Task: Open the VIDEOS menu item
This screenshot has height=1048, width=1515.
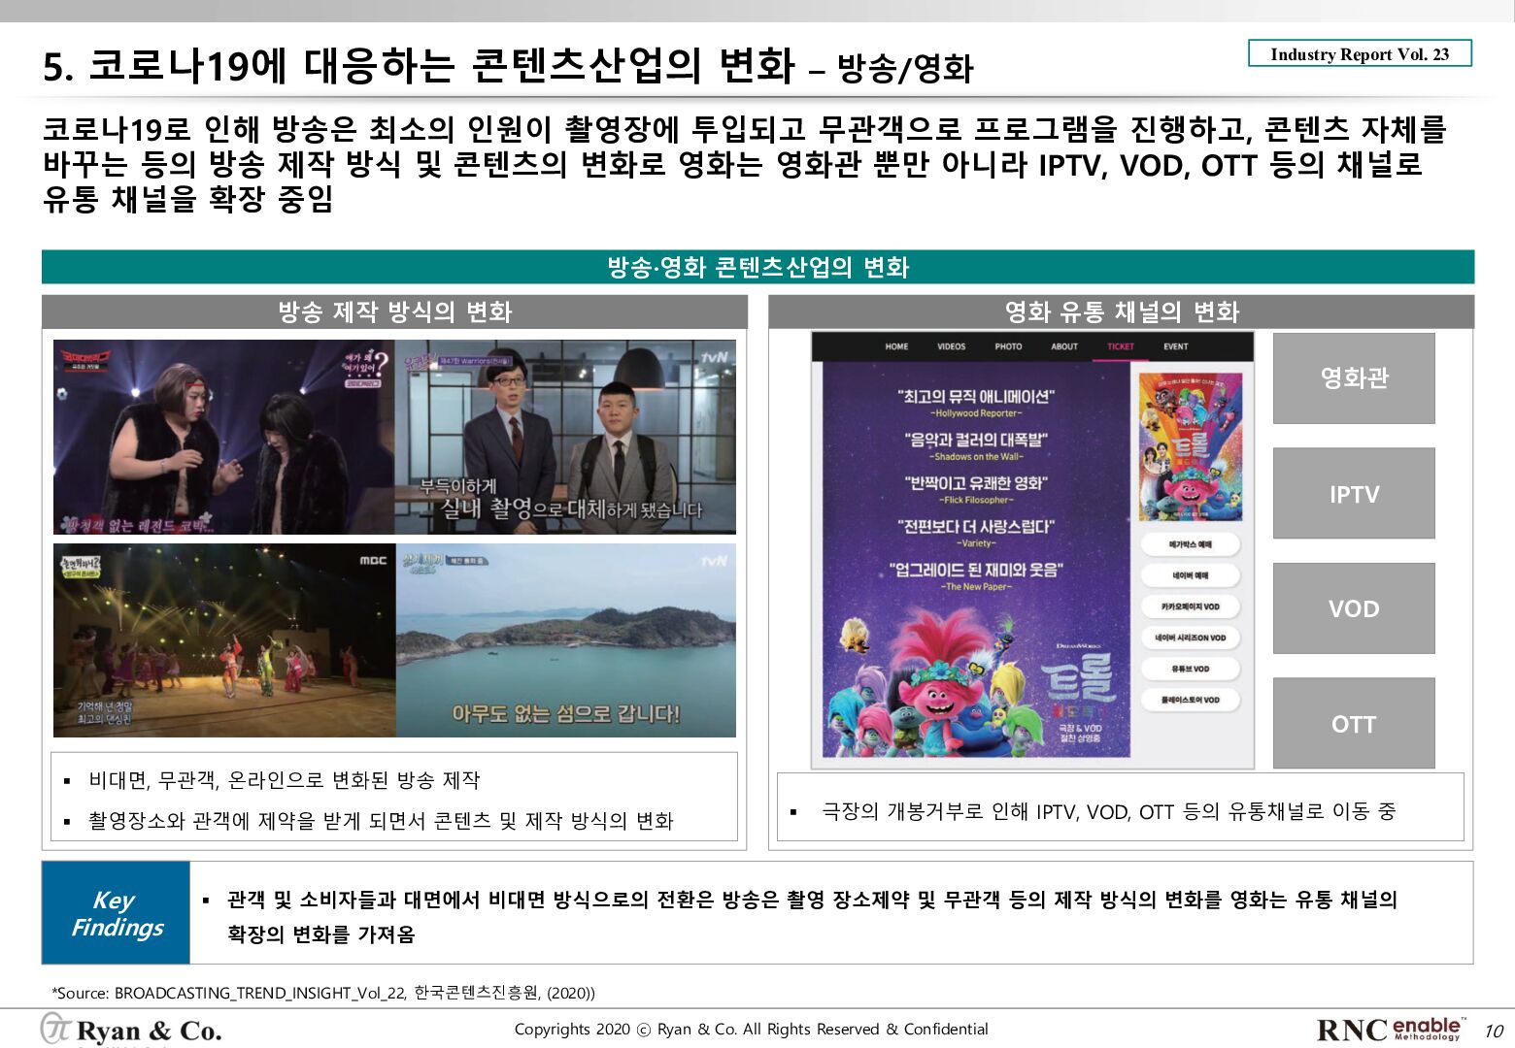Action: click(951, 346)
